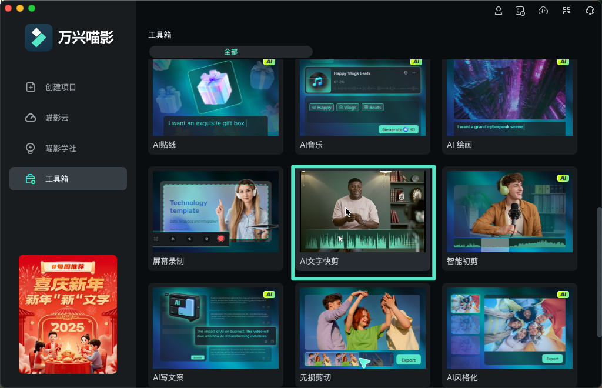Click the task list icon at top right
This screenshot has height=388, width=602.
pyautogui.click(x=519, y=11)
